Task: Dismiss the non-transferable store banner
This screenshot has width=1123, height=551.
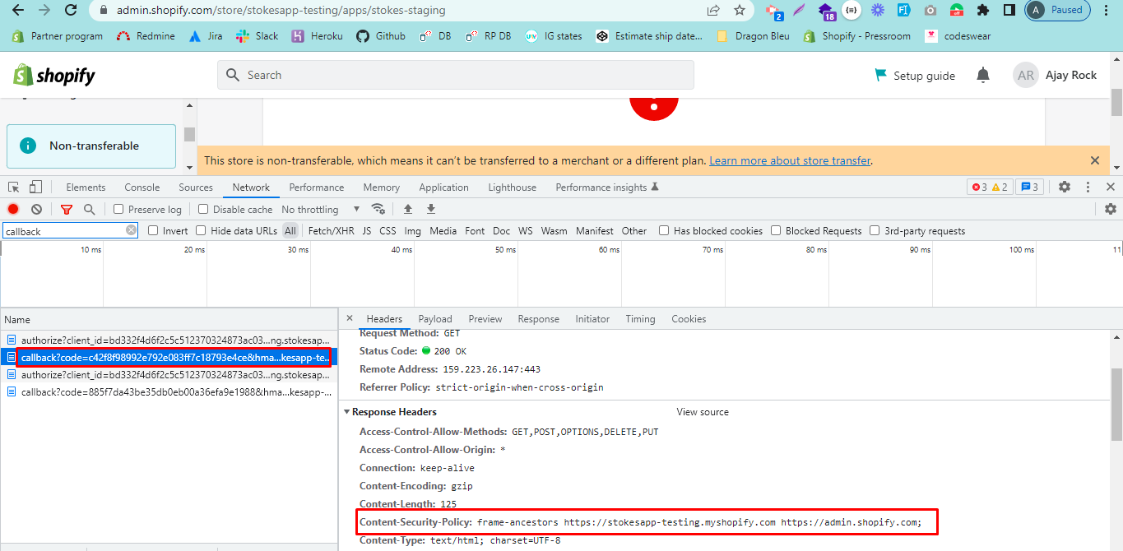Action: point(1094,160)
